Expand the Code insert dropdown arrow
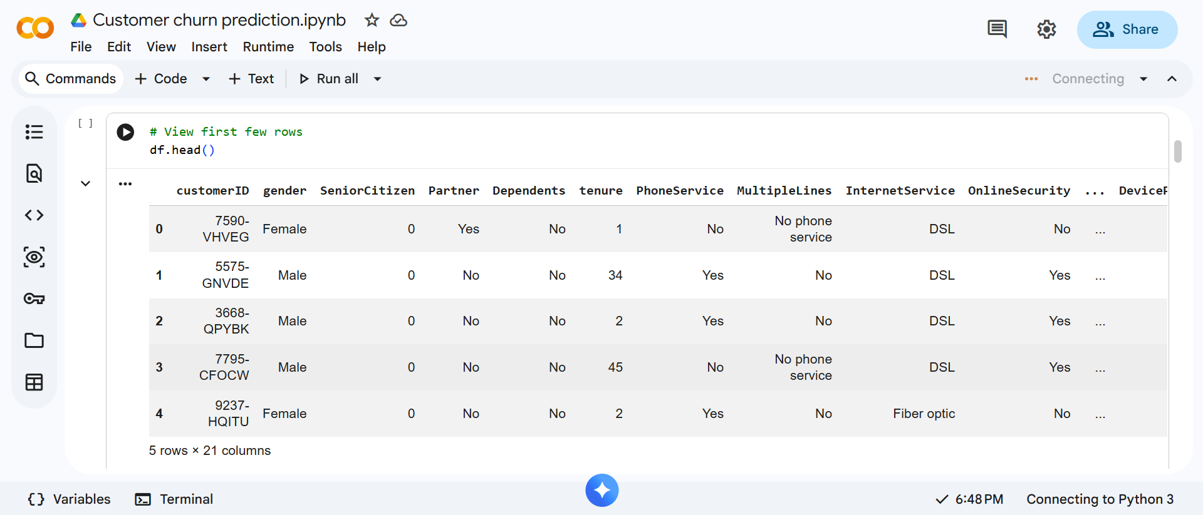 pos(206,79)
